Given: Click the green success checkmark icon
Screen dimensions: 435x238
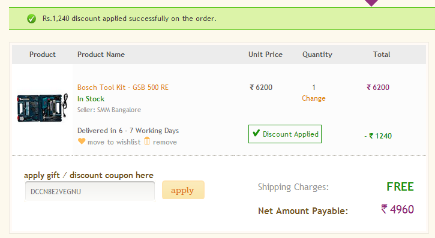Looking at the screenshot, I should pyautogui.click(x=31, y=19).
